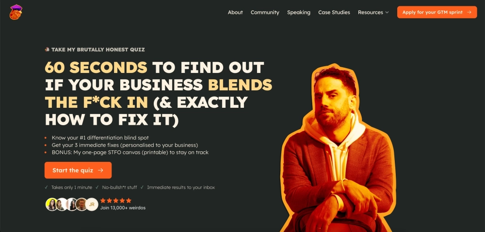Click checkmark beside Immediate results to your inbox
Image resolution: width=485 pixels, height=232 pixels.
point(142,188)
